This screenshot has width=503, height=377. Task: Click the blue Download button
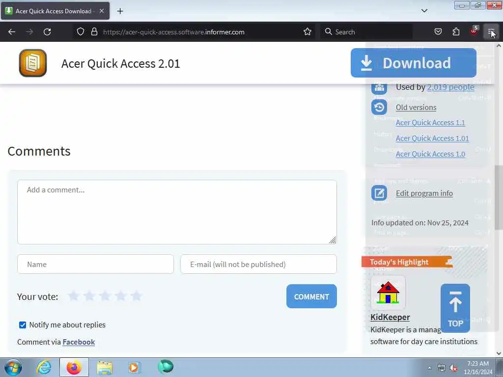(413, 63)
